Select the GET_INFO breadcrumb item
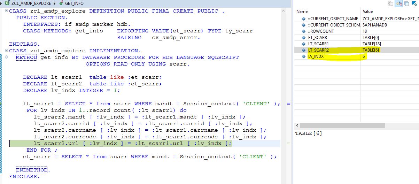This screenshot has height=184, width=419. [x=74, y=3]
